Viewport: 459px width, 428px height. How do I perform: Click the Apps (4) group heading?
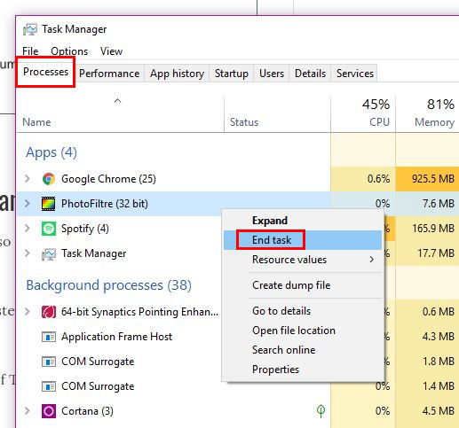tap(51, 152)
